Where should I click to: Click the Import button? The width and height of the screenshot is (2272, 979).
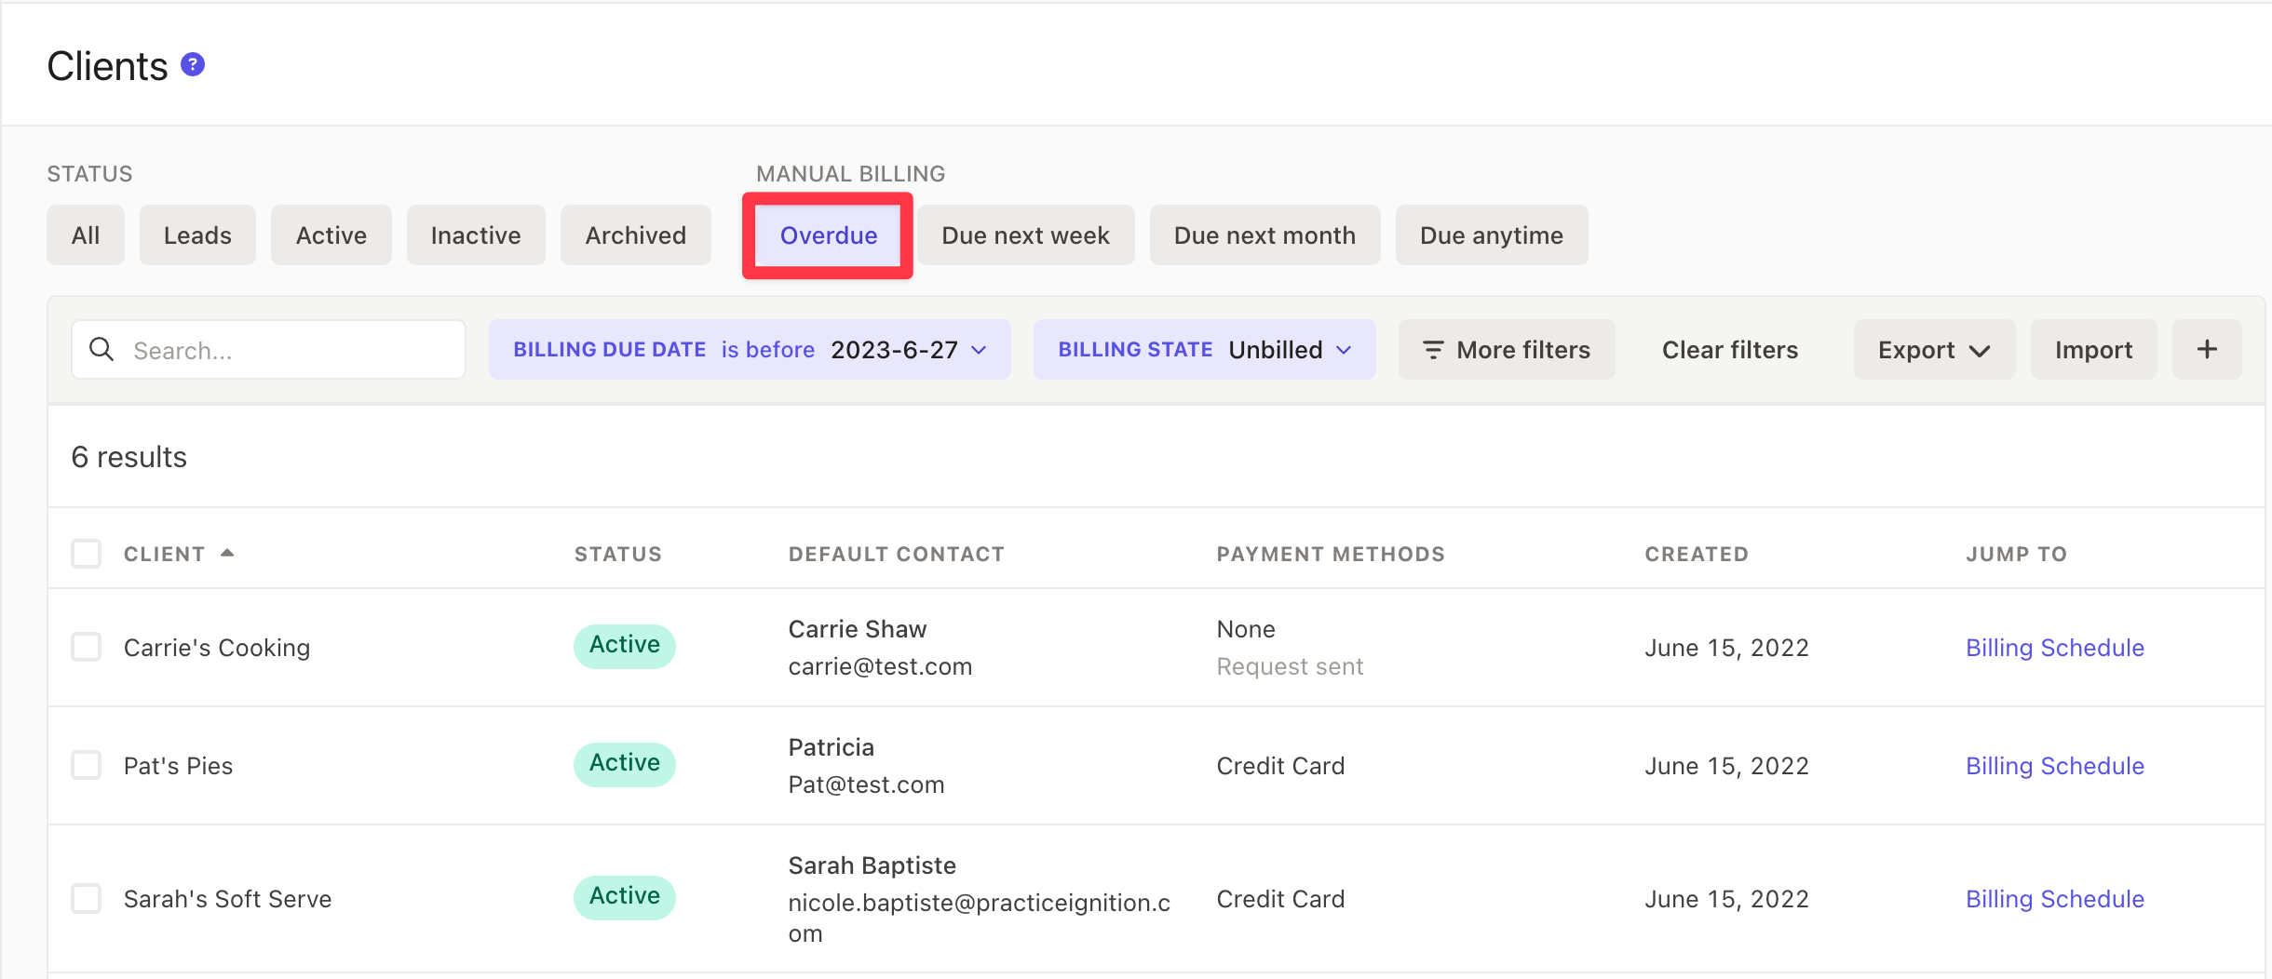(x=2092, y=350)
